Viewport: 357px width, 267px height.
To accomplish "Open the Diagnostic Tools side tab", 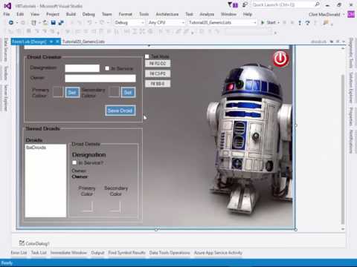I will 351,53.
